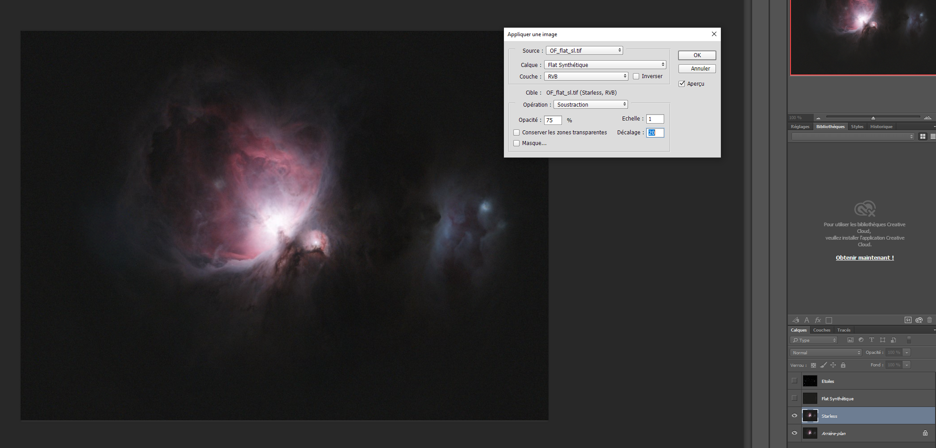Switch libraries to grid view icon

click(x=923, y=137)
